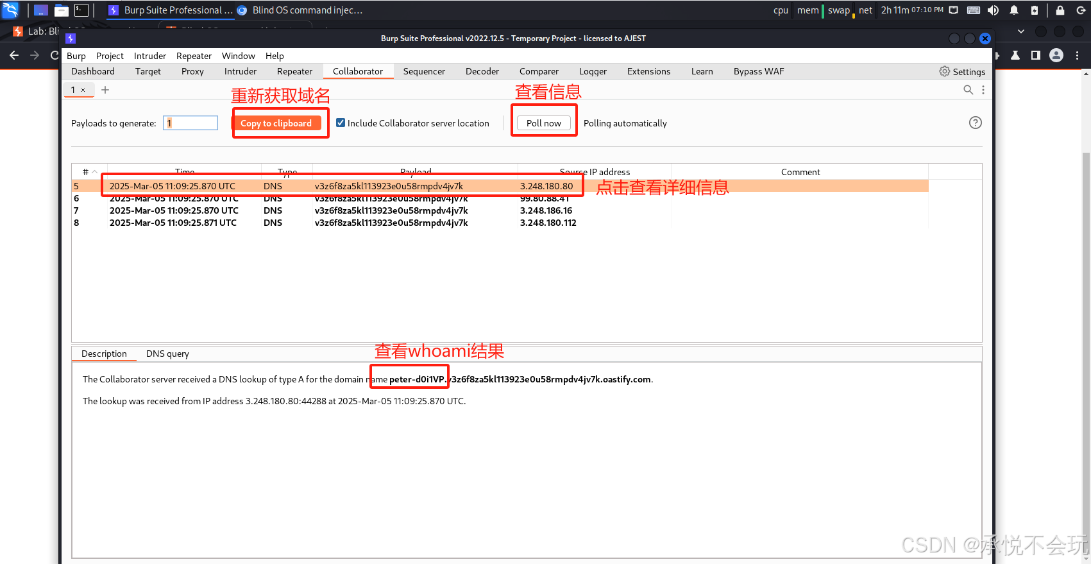Screen dimensions: 1091x564
Task: Open the DNS query detail tab
Action: [x=167, y=354]
